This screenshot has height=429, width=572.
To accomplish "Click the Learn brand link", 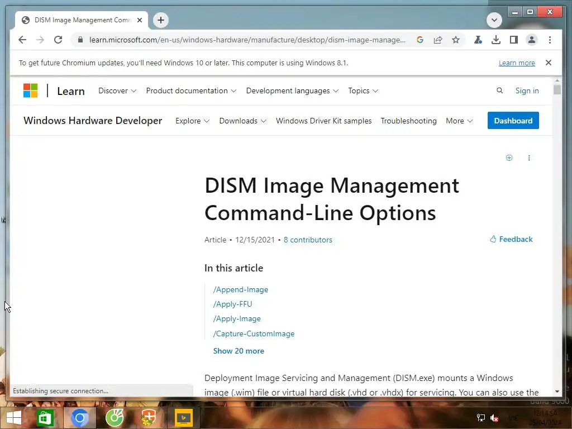I will (x=71, y=91).
